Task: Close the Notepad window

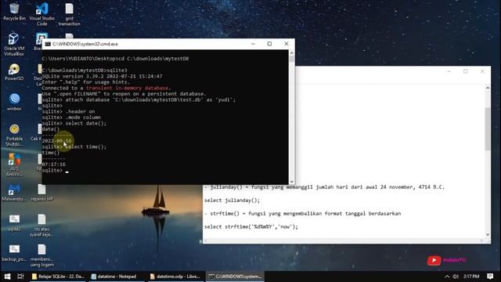Action: [x=482, y=71]
